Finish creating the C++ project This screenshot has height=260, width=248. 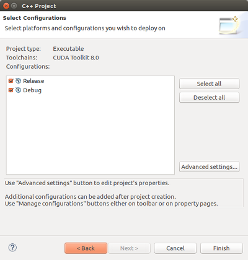pos(221,248)
